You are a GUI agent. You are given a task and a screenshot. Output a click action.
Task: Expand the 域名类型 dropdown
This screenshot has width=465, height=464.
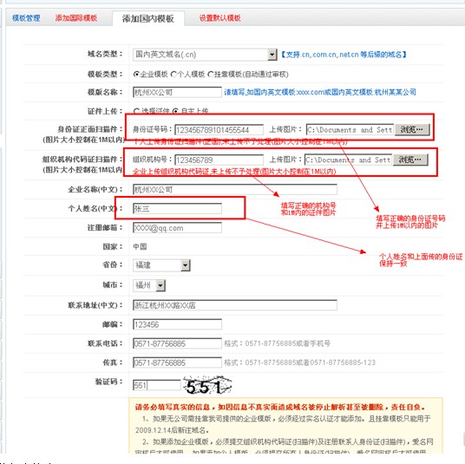coord(205,55)
